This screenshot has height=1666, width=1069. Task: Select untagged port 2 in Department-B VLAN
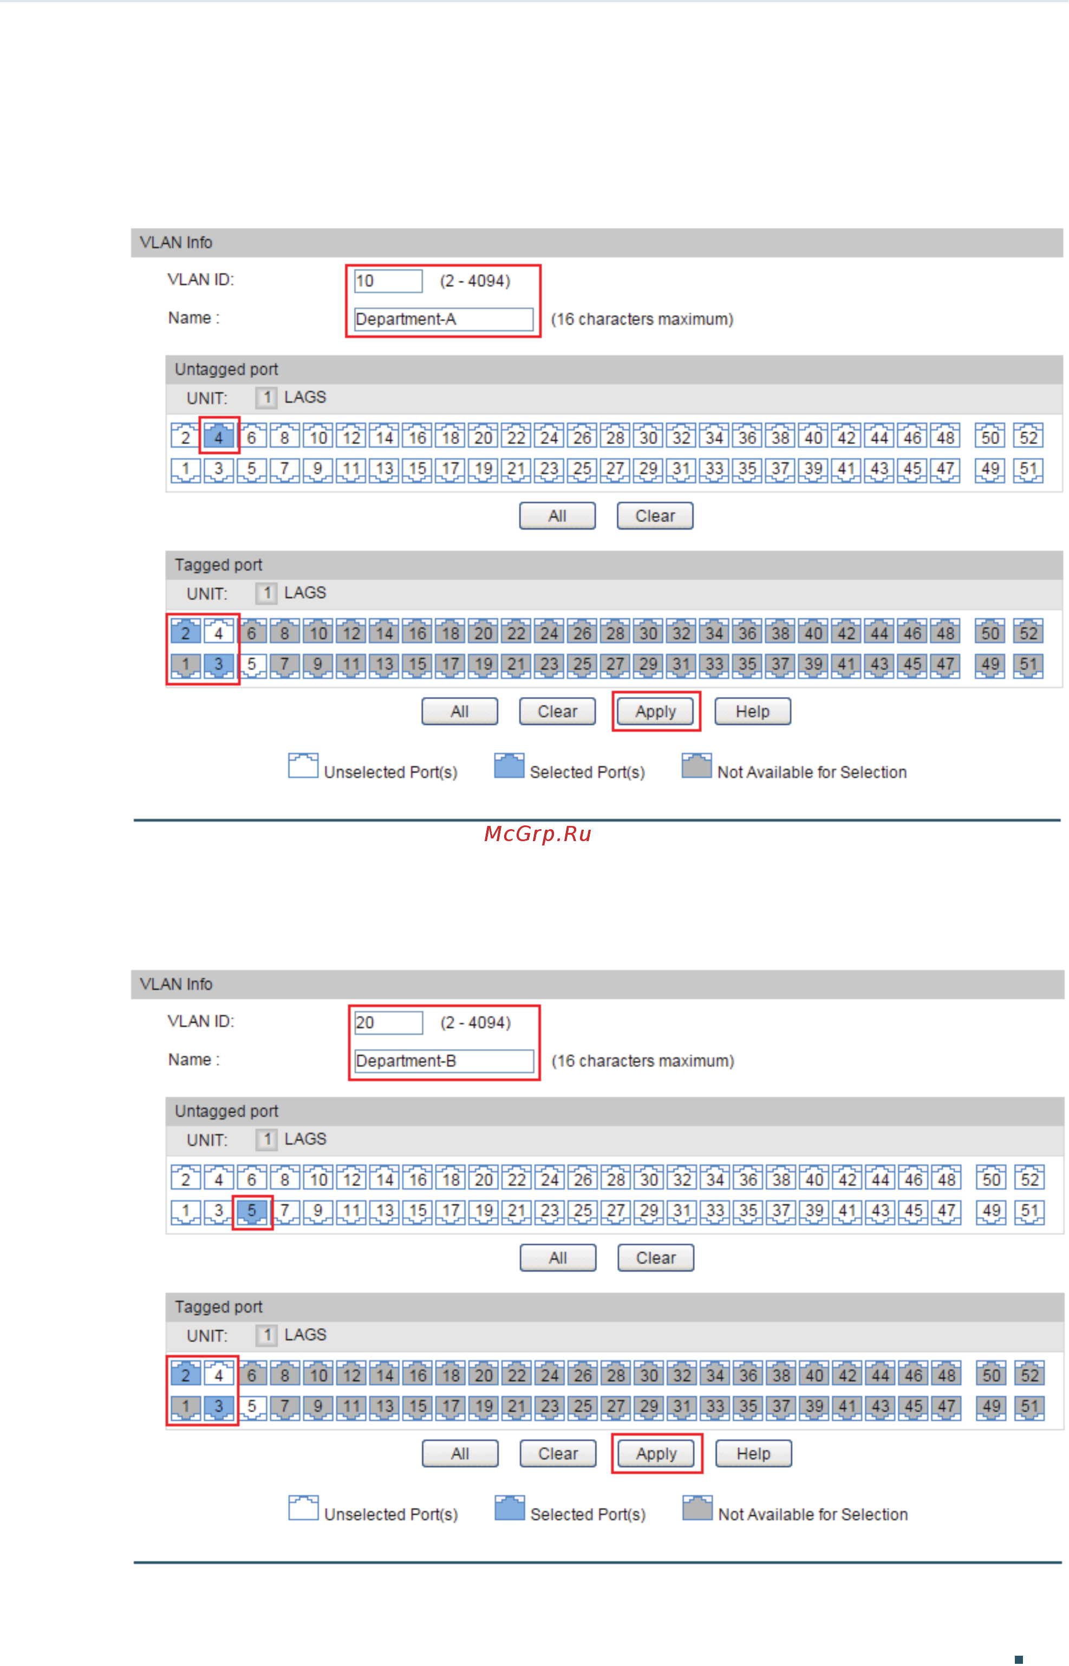point(185,1179)
